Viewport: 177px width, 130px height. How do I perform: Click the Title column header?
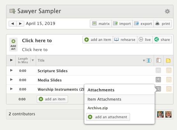[x=41, y=60]
